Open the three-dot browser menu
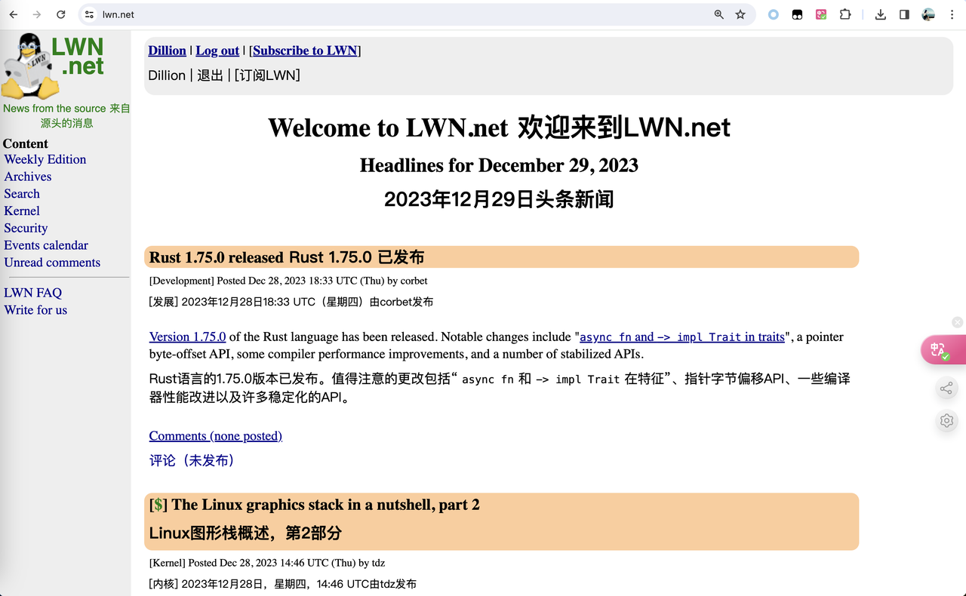Viewport: 966px width, 596px height. [x=952, y=14]
